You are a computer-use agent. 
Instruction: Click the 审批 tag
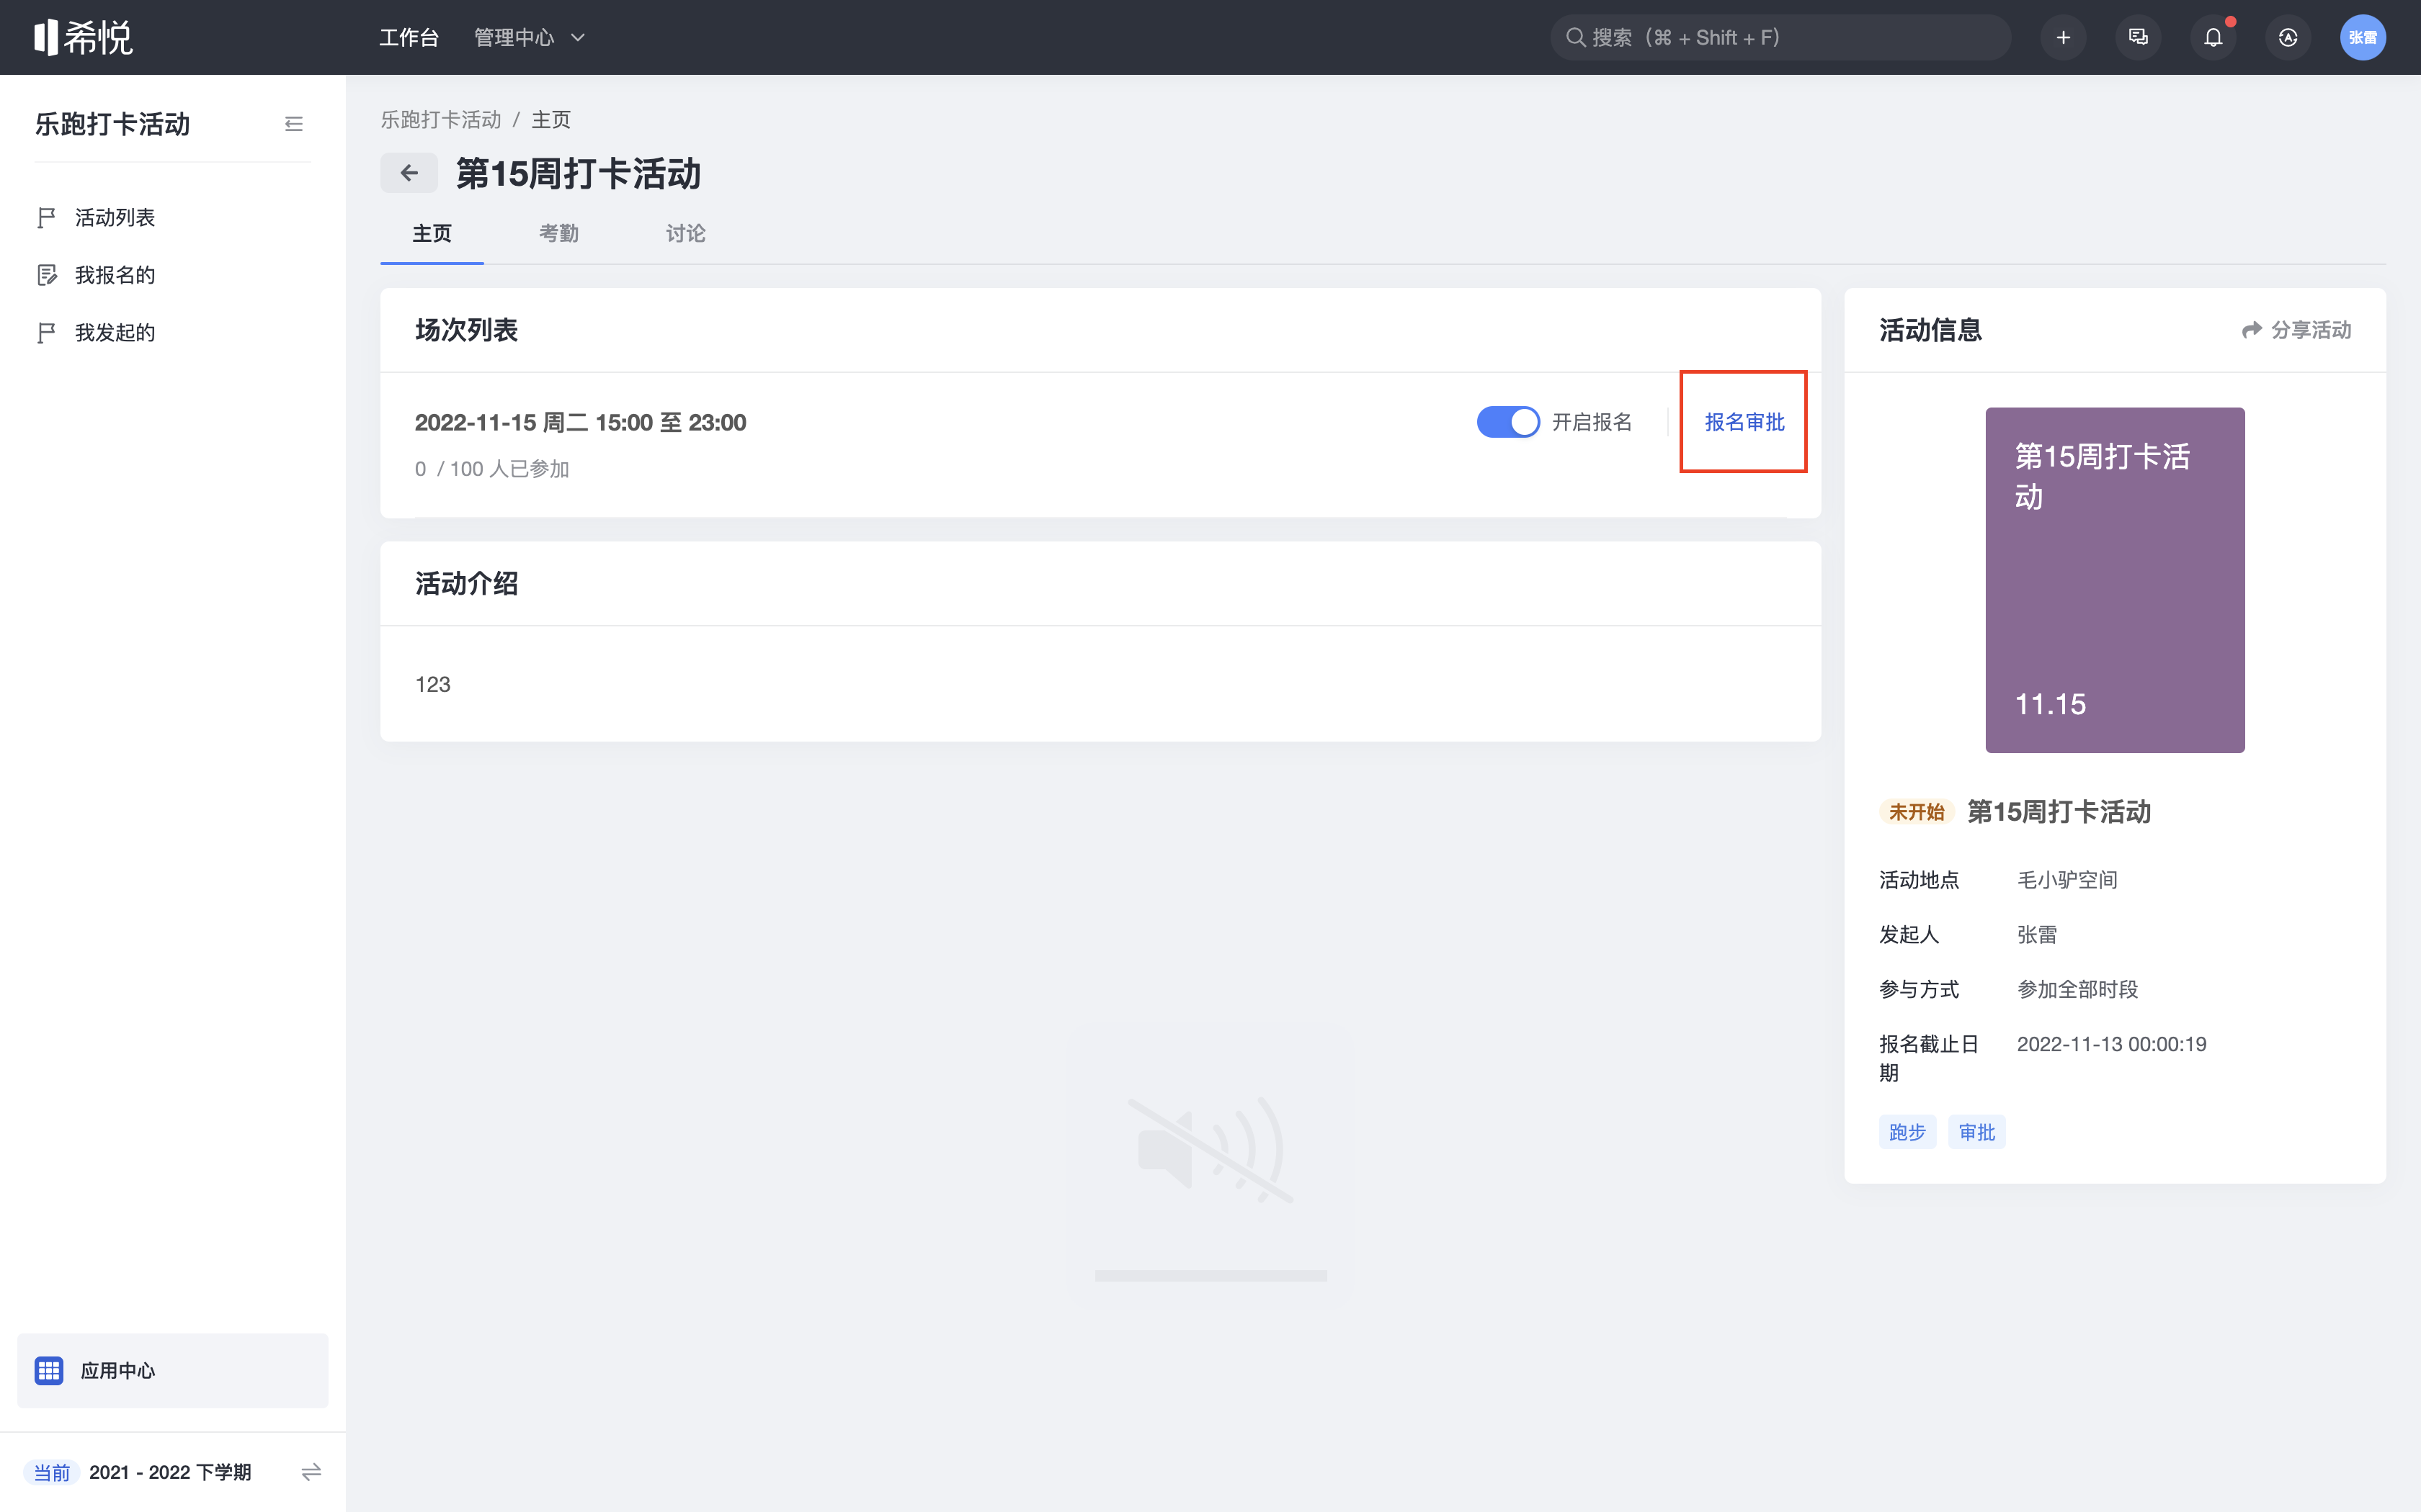(1977, 1132)
